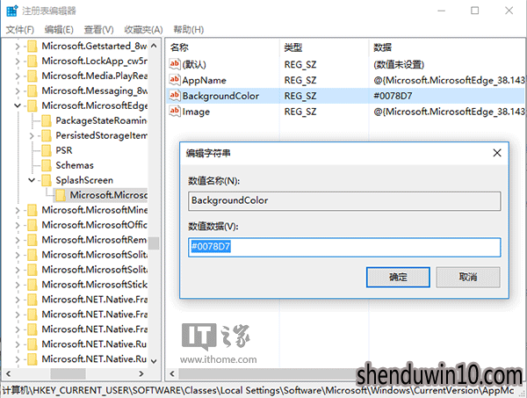Open the 编辑(E) menu
The height and width of the screenshot is (398, 527).
pos(59,30)
